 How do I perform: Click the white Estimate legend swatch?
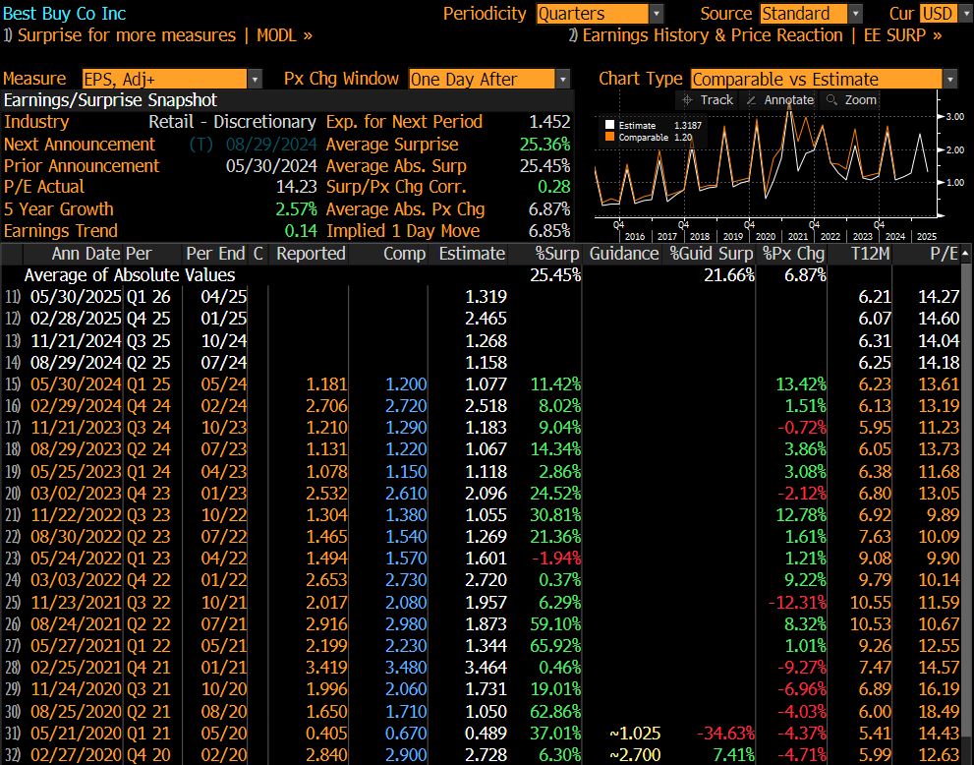point(610,125)
